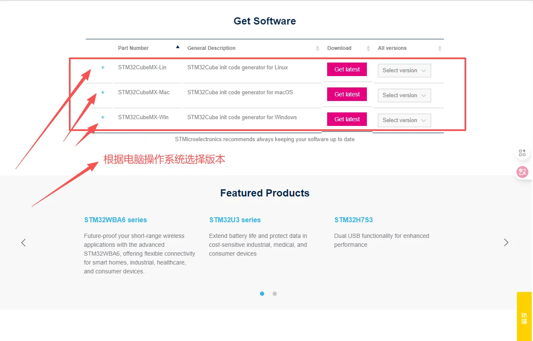Click the left carousel arrow
Screen dimensions: 533x341
pos(23,242)
